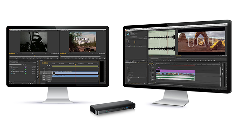This screenshot has width=237, height=131.
Task: Select the blue audio clip on the Audio 1 track
Action: (x=75, y=76)
